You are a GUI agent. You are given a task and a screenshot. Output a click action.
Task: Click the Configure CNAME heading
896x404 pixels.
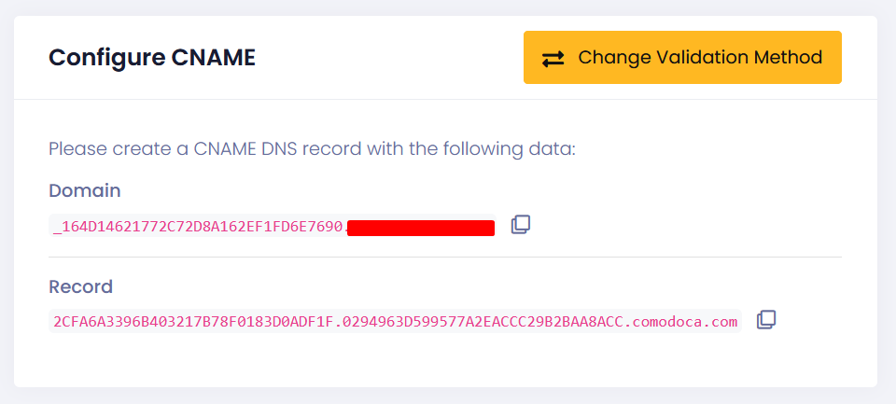point(152,58)
